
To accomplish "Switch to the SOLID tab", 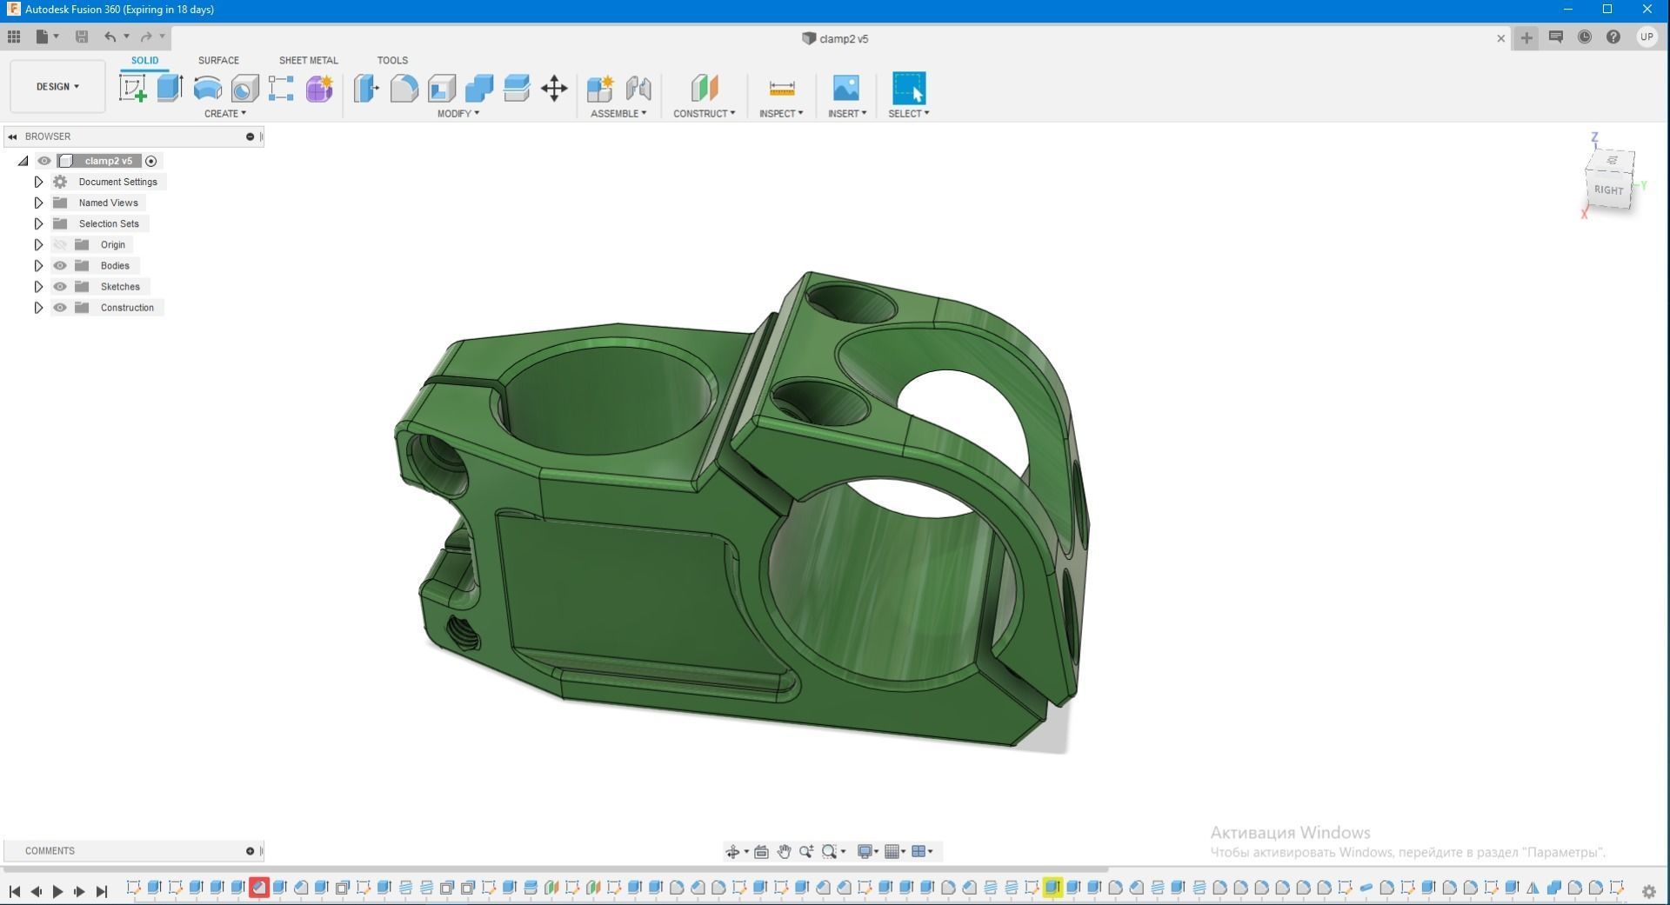I will coord(144,60).
